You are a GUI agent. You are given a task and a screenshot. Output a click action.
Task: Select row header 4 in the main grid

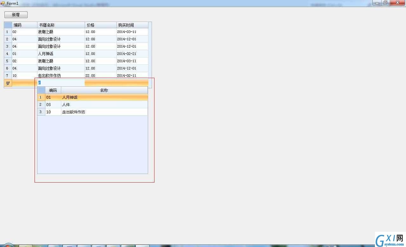[8, 54]
